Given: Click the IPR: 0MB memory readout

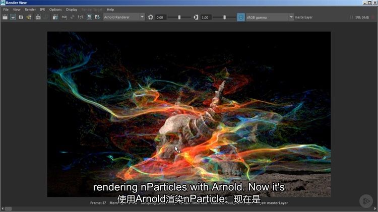Looking at the screenshot, I should coord(362,17).
